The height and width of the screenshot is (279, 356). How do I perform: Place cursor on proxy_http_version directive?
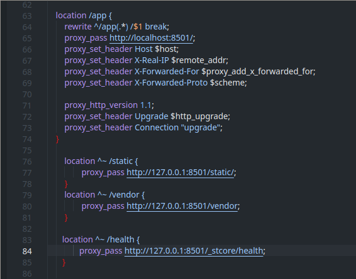(101, 105)
